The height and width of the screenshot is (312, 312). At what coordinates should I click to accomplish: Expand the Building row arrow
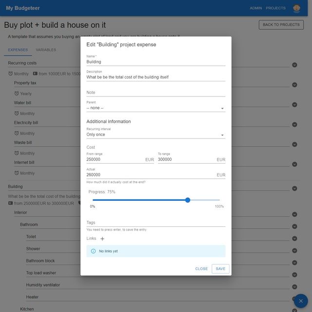[x=294, y=189]
